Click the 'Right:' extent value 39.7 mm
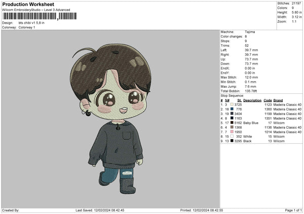The image size is (304, 214). tap(251, 55)
